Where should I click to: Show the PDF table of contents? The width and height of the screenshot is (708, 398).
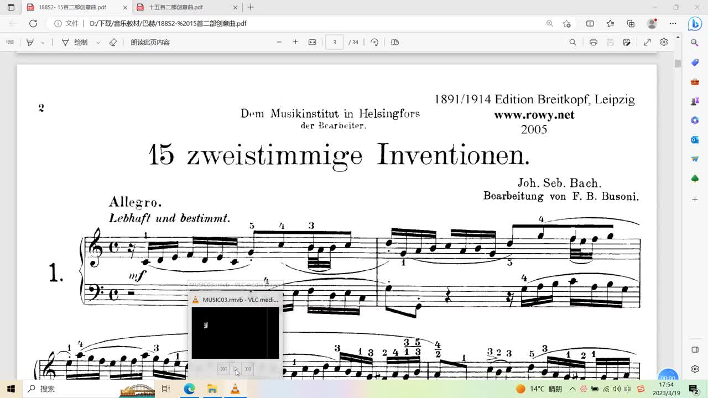(10, 42)
